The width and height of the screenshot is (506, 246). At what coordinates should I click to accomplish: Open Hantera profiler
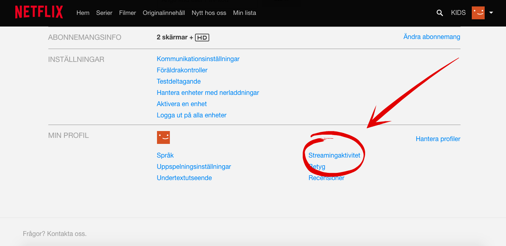point(438,139)
